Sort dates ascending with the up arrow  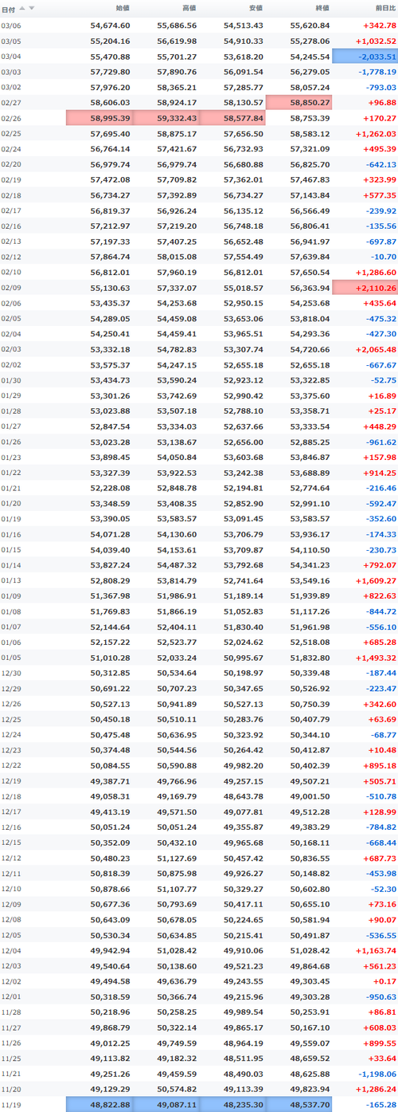tap(22, 8)
